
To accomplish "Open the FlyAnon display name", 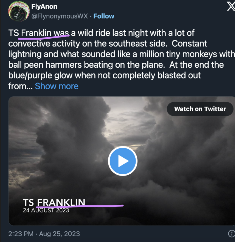I will point(44,6).
